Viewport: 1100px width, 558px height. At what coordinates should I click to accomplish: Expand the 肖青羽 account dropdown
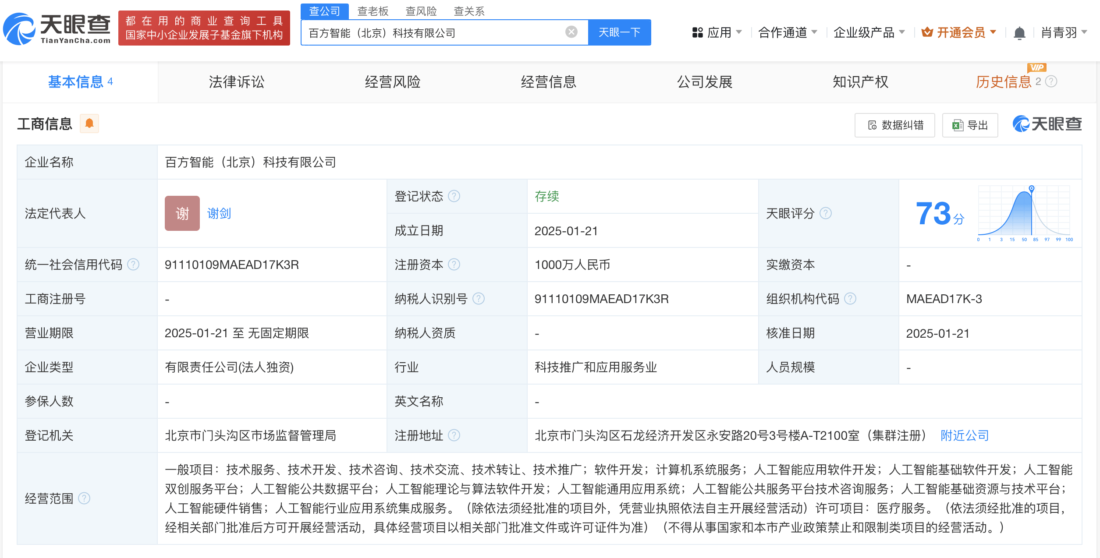coord(1061,32)
